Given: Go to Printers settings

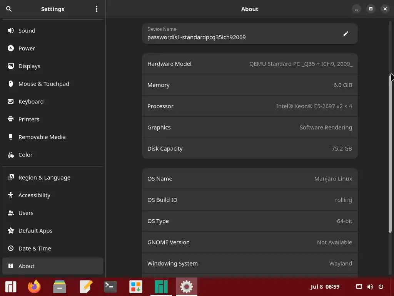Looking at the screenshot, I should [x=52, y=119].
